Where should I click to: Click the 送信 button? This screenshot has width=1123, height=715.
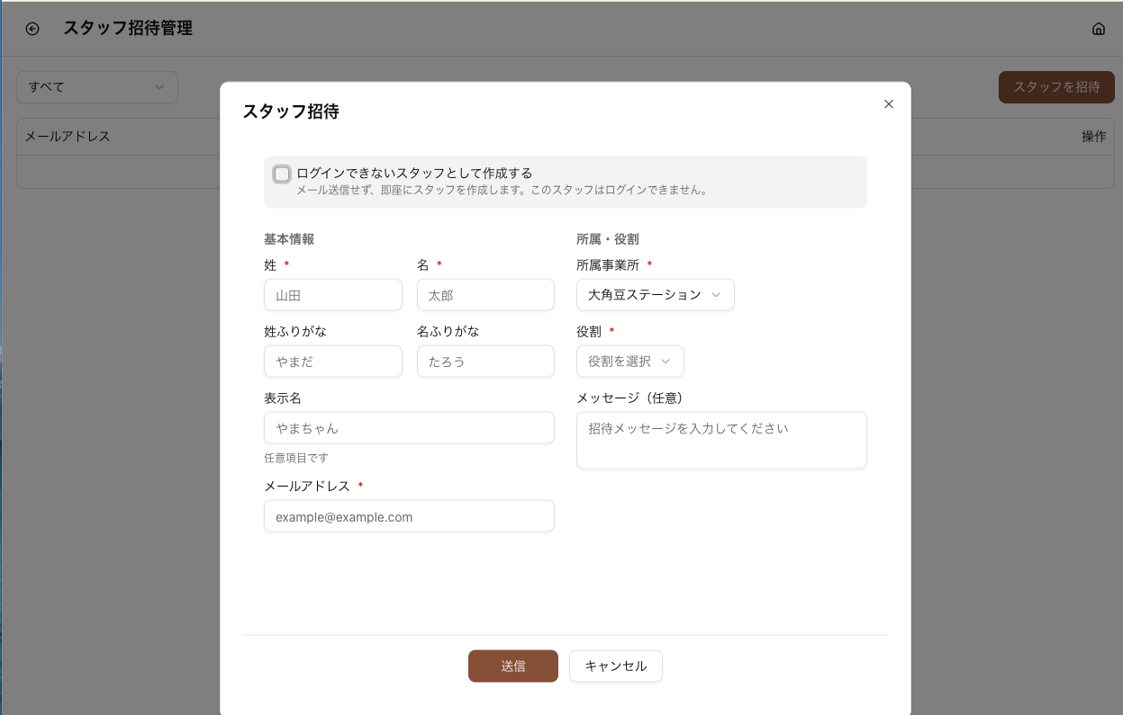pos(512,666)
